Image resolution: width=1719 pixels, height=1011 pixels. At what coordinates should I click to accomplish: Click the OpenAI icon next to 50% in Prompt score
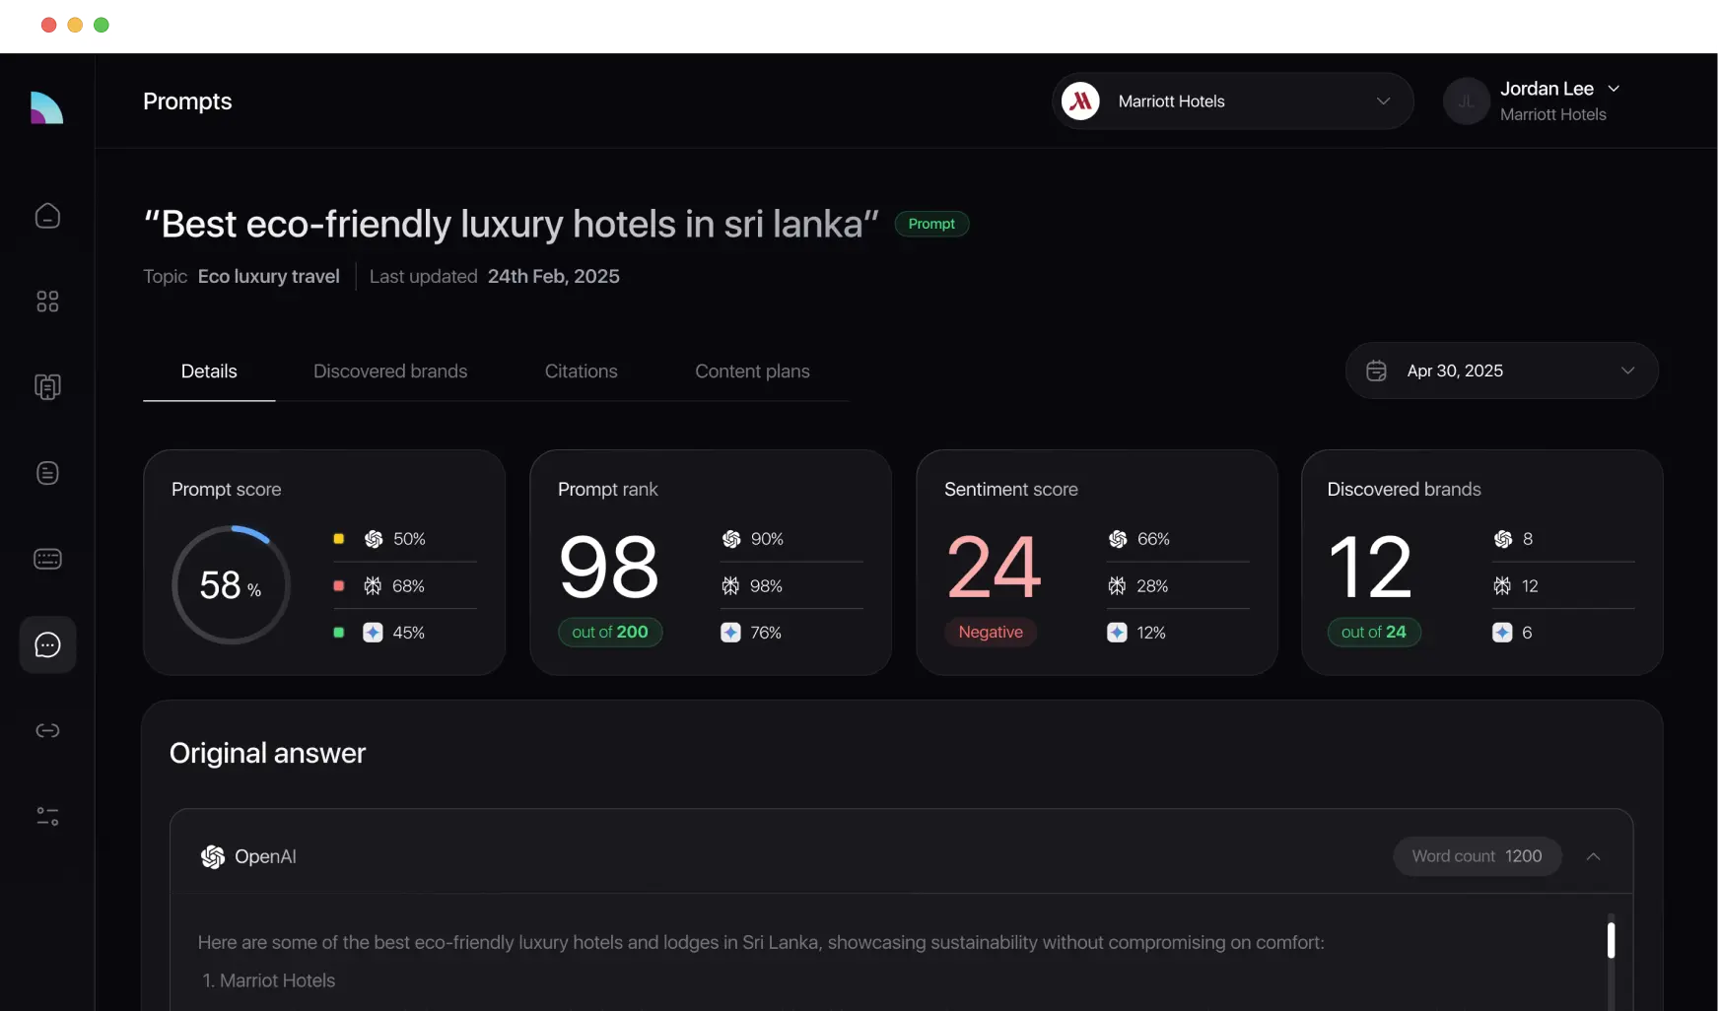(x=374, y=539)
